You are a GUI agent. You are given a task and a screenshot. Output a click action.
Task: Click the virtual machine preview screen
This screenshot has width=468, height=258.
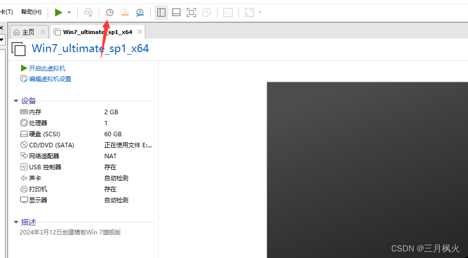[x=367, y=170]
